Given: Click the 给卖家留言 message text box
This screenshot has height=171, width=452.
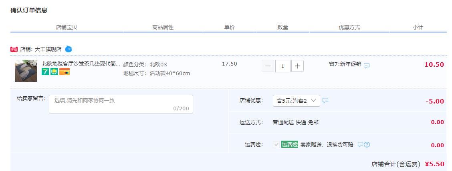Looking at the screenshot, I should click(121, 104).
